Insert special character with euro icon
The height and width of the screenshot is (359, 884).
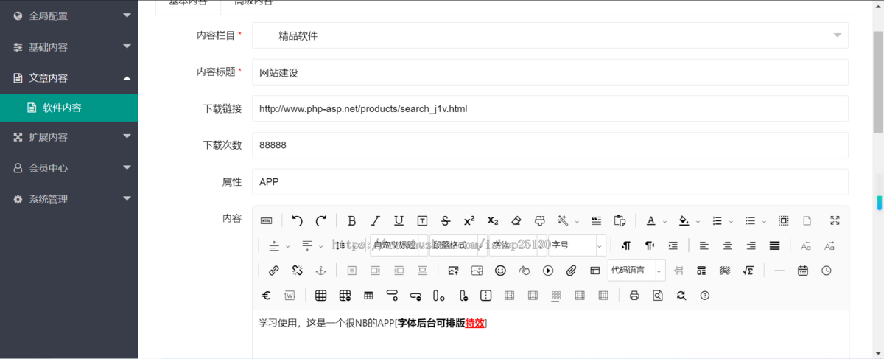(267, 296)
